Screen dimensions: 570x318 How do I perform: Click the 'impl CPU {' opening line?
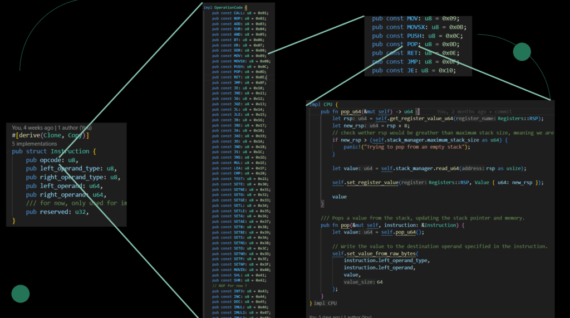pos(323,105)
